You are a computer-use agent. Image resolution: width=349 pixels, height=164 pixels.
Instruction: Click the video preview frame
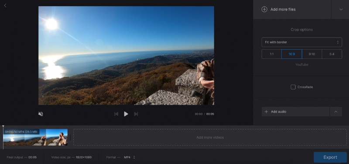[x=126, y=55]
